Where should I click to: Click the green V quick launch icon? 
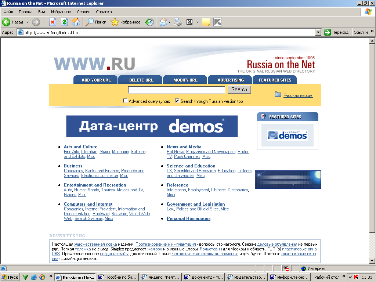pos(25,277)
